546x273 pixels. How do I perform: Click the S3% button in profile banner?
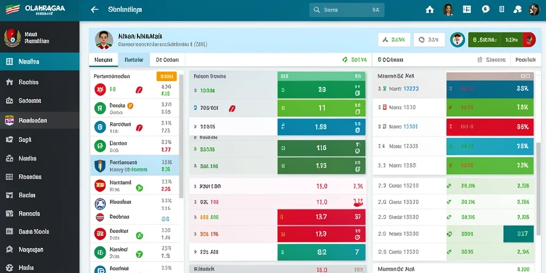[429, 39]
